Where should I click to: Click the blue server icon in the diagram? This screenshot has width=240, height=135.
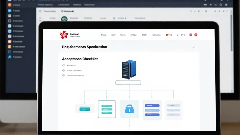[129, 70]
